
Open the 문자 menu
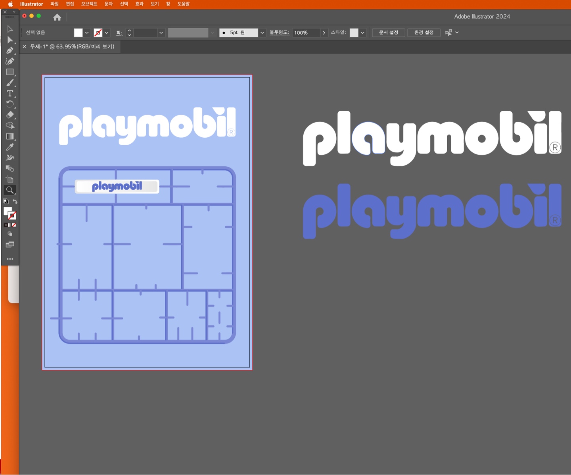click(108, 4)
